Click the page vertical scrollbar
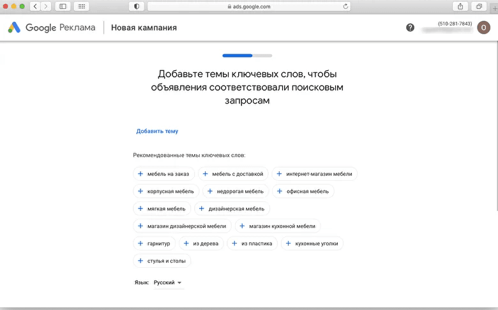The width and height of the screenshot is (498, 310). tap(497, 126)
